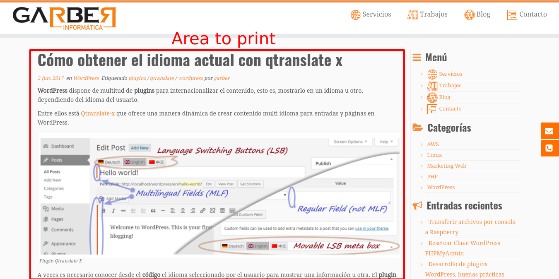The image size is (559, 279).
Task: Open Blog link in sidebar Menú
Action: [x=445, y=97]
